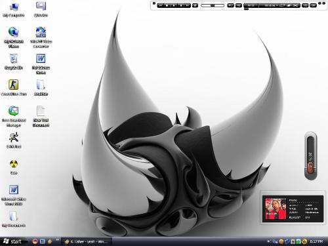The height and width of the screenshot is (246, 328).
Task: Open the My Network Places icon
Action: pos(14,37)
